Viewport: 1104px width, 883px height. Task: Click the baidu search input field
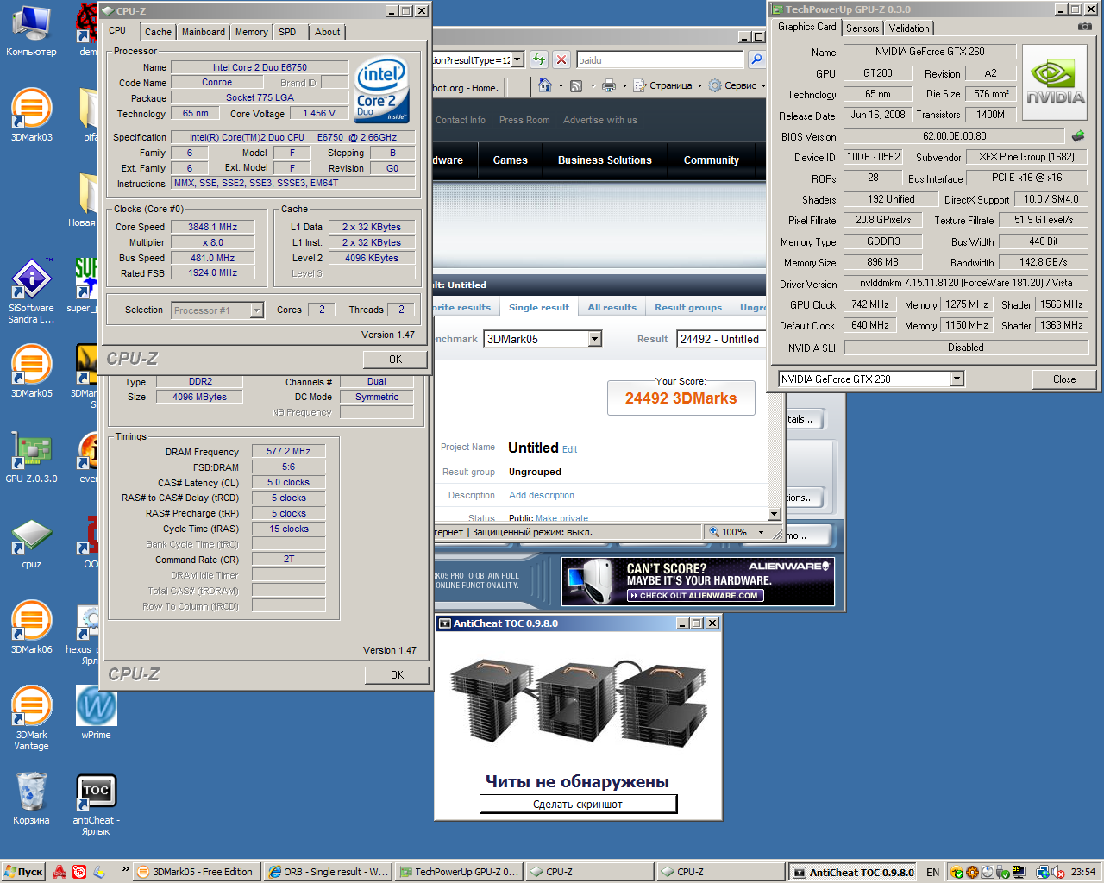pyautogui.click(x=660, y=59)
